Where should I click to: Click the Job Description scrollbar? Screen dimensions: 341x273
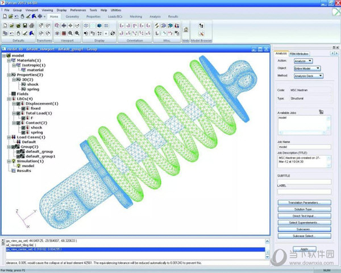pyautogui.click(x=328, y=162)
